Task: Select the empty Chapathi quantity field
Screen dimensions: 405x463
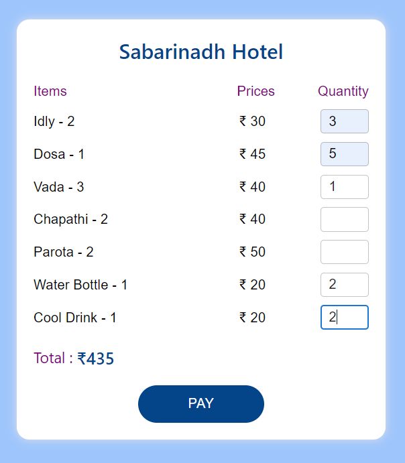Action: pyautogui.click(x=345, y=219)
